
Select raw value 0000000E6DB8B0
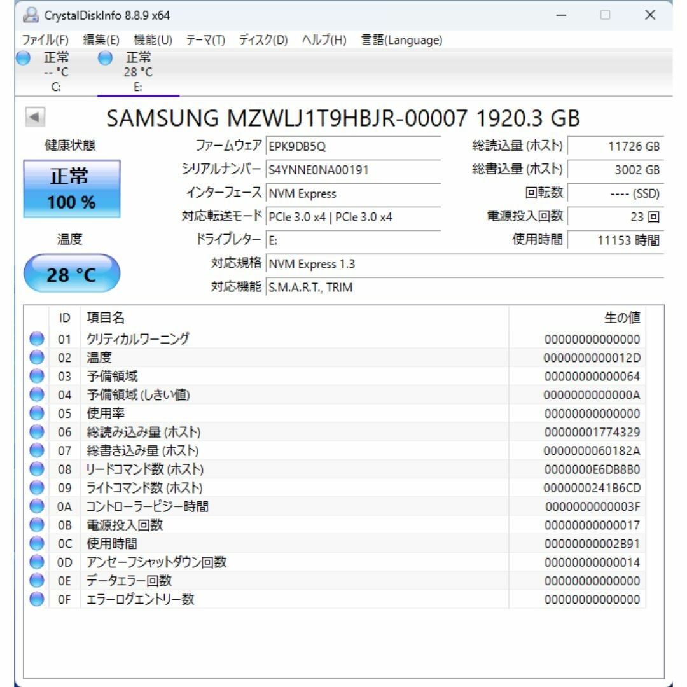tap(592, 469)
